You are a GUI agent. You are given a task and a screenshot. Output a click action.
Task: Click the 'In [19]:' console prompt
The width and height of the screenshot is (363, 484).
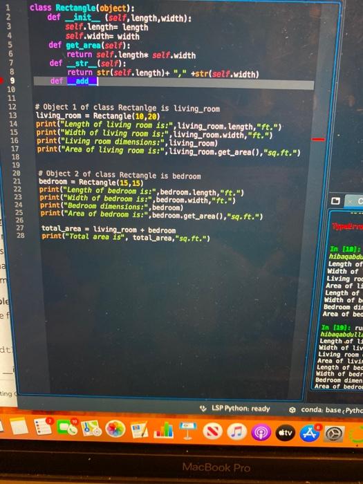337,327
